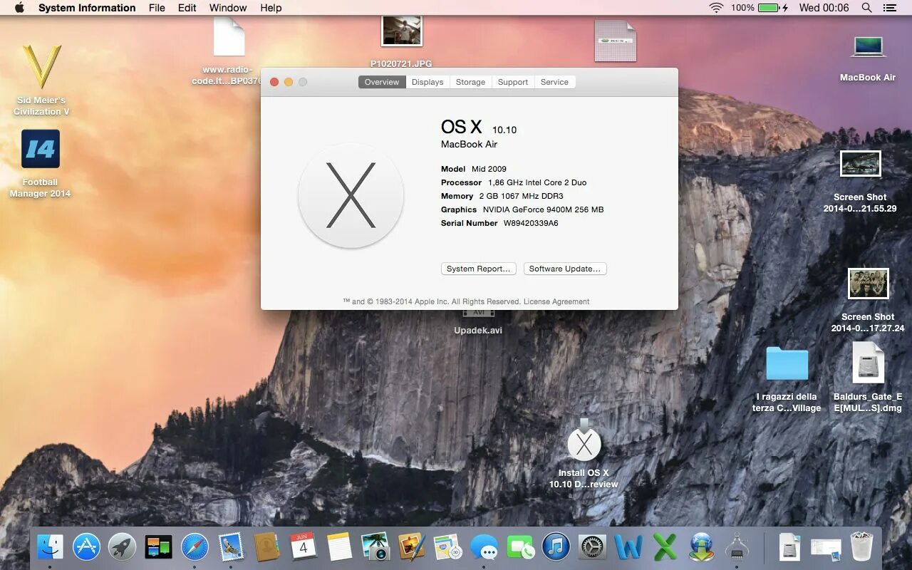Click the OS X 10.10 version text
Viewport: 912px width, 570px height.
tap(479, 128)
